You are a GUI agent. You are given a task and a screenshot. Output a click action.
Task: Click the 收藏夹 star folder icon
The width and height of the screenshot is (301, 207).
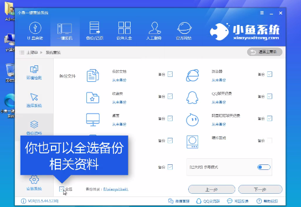point(93,97)
